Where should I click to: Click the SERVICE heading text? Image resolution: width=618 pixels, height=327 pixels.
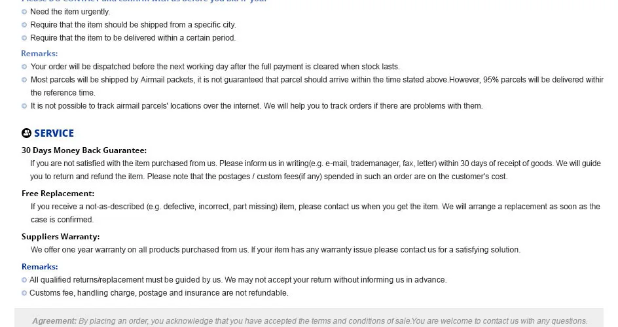pos(54,133)
